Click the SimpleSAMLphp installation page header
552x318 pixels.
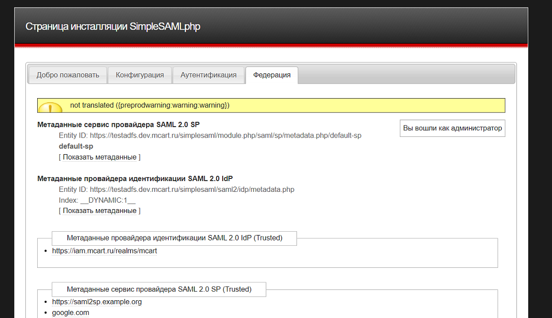tap(112, 26)
